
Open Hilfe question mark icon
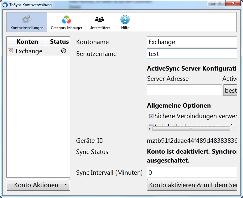[125, 20]
